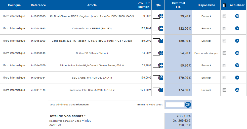Click the Article column header
Screen dimensions: 247x129
tap(92, 5)
